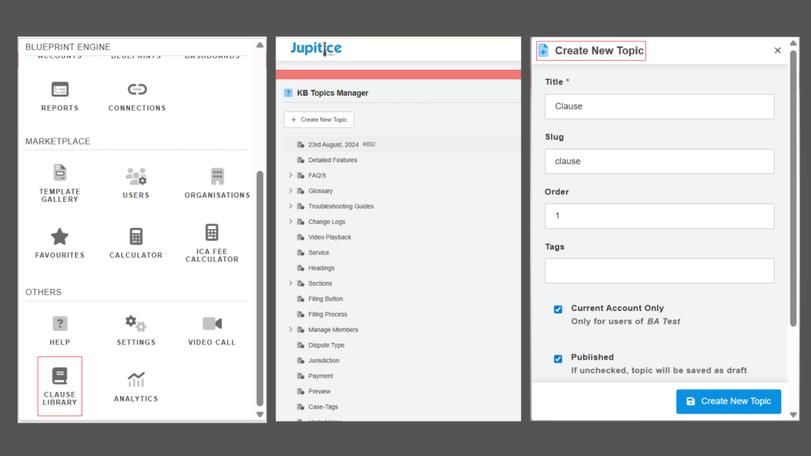The image size is (811, 456).
Task: Uncheck the Current Account Only checkbox
Action: 558,310
